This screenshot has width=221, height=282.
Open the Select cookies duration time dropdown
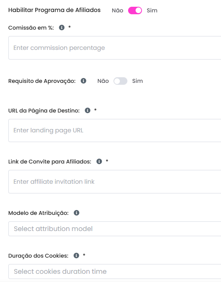coord(115,271)
